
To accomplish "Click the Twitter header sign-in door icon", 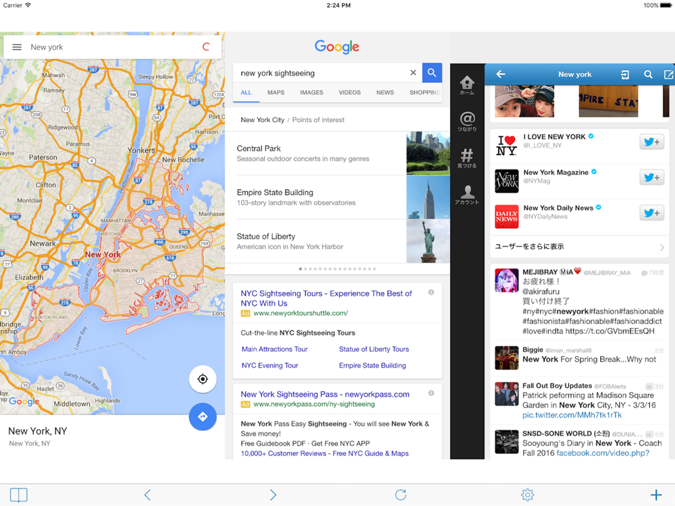I will 624,74.
